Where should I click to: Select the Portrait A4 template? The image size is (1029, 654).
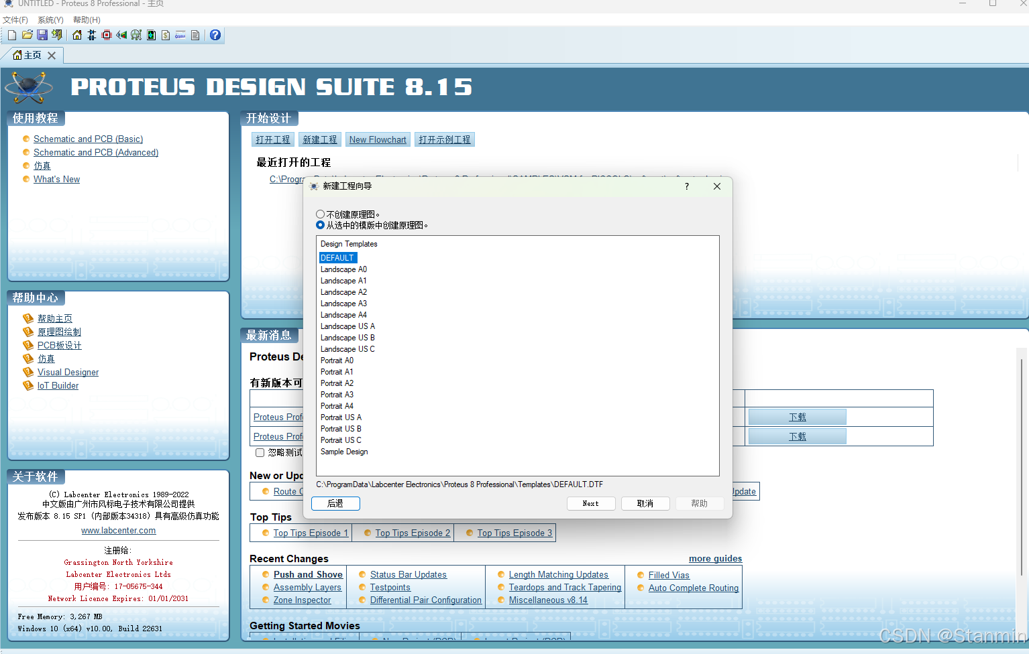337,406
